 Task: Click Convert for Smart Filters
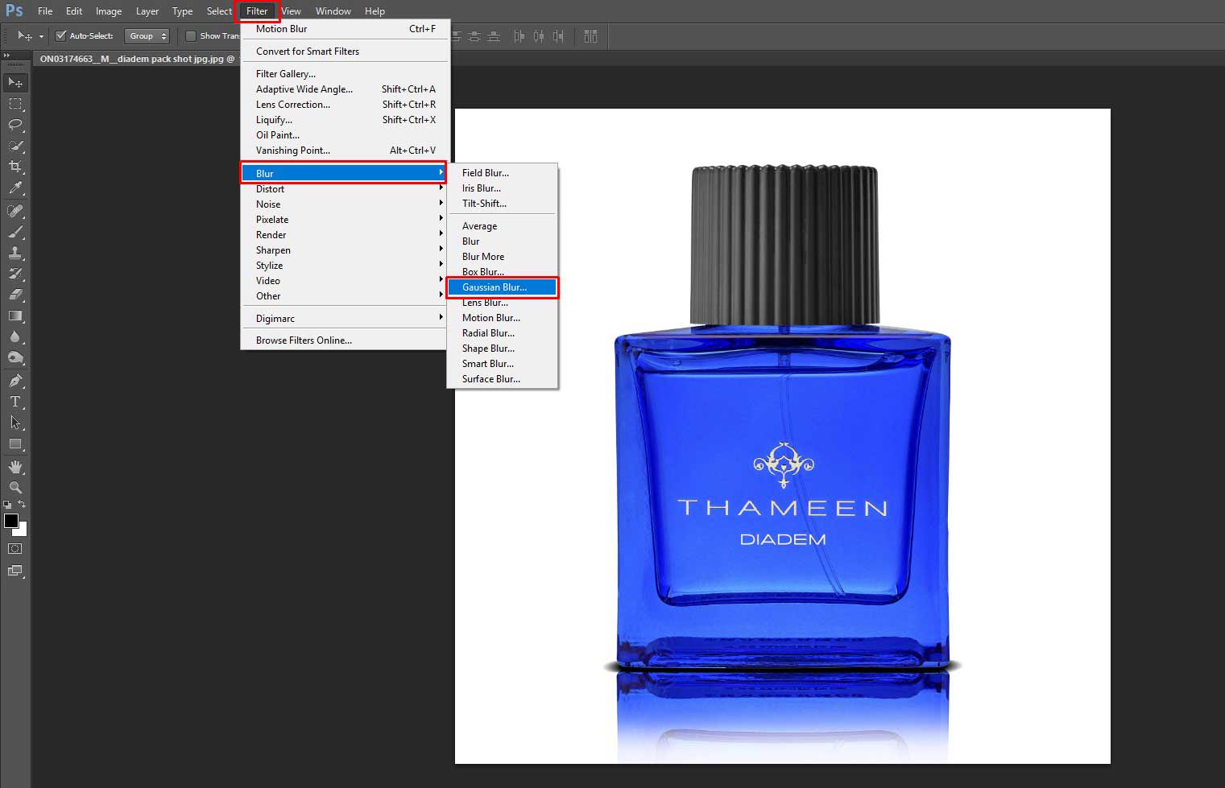[x=307, y=51]
